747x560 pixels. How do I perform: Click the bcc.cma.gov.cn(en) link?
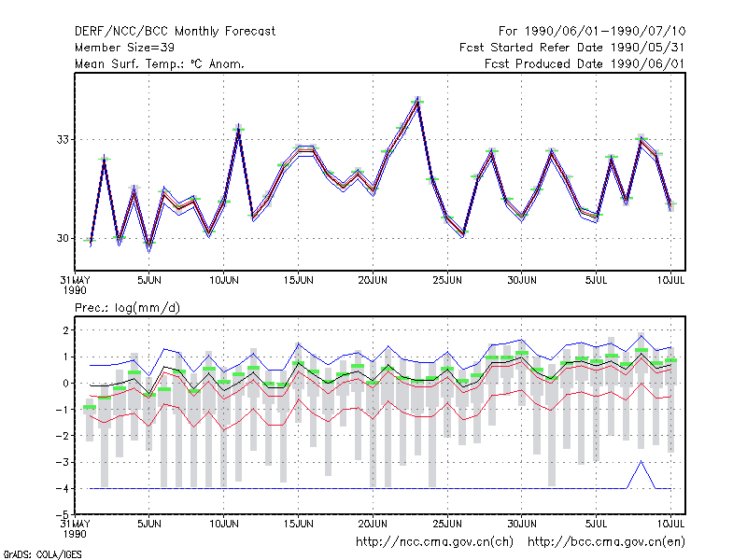click(x=606, y=542)
